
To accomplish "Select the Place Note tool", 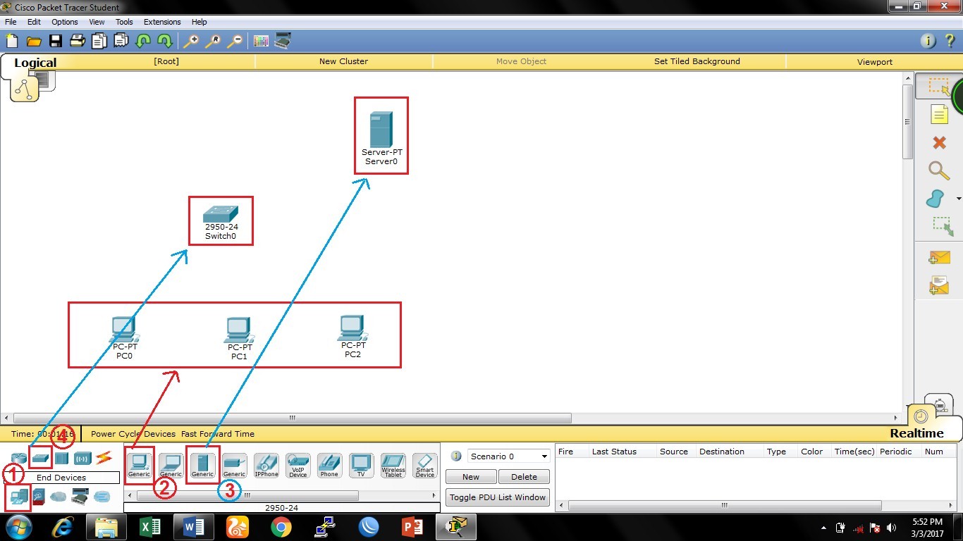I will point(938,114).
